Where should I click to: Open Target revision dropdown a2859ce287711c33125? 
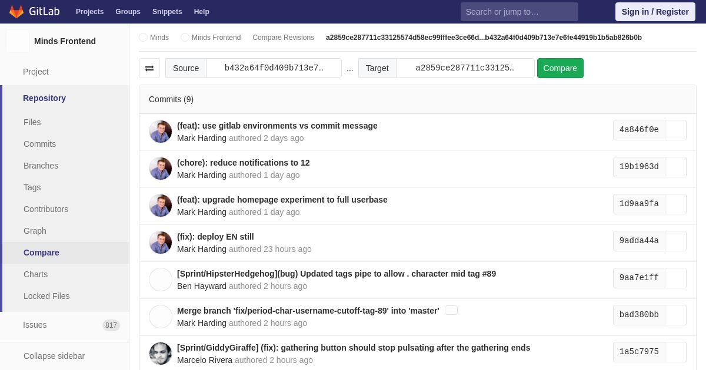465,68
